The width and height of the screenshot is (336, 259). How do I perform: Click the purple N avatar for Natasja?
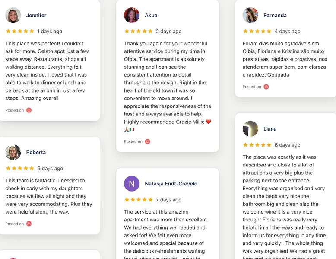coord(132,184)
